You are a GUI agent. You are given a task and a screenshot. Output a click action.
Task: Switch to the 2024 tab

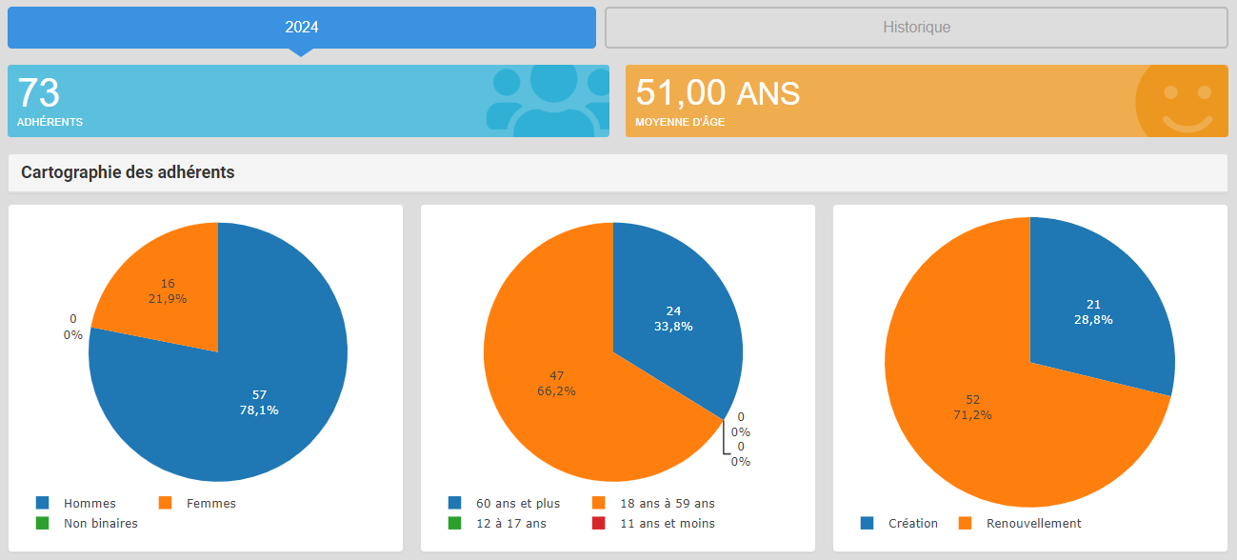tap(301, 28)
